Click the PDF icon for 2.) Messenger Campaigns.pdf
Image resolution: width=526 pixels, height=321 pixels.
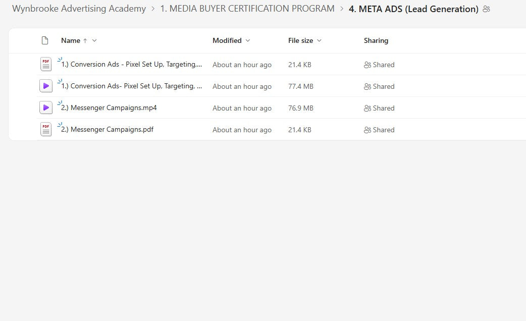[x=45, y=129]
